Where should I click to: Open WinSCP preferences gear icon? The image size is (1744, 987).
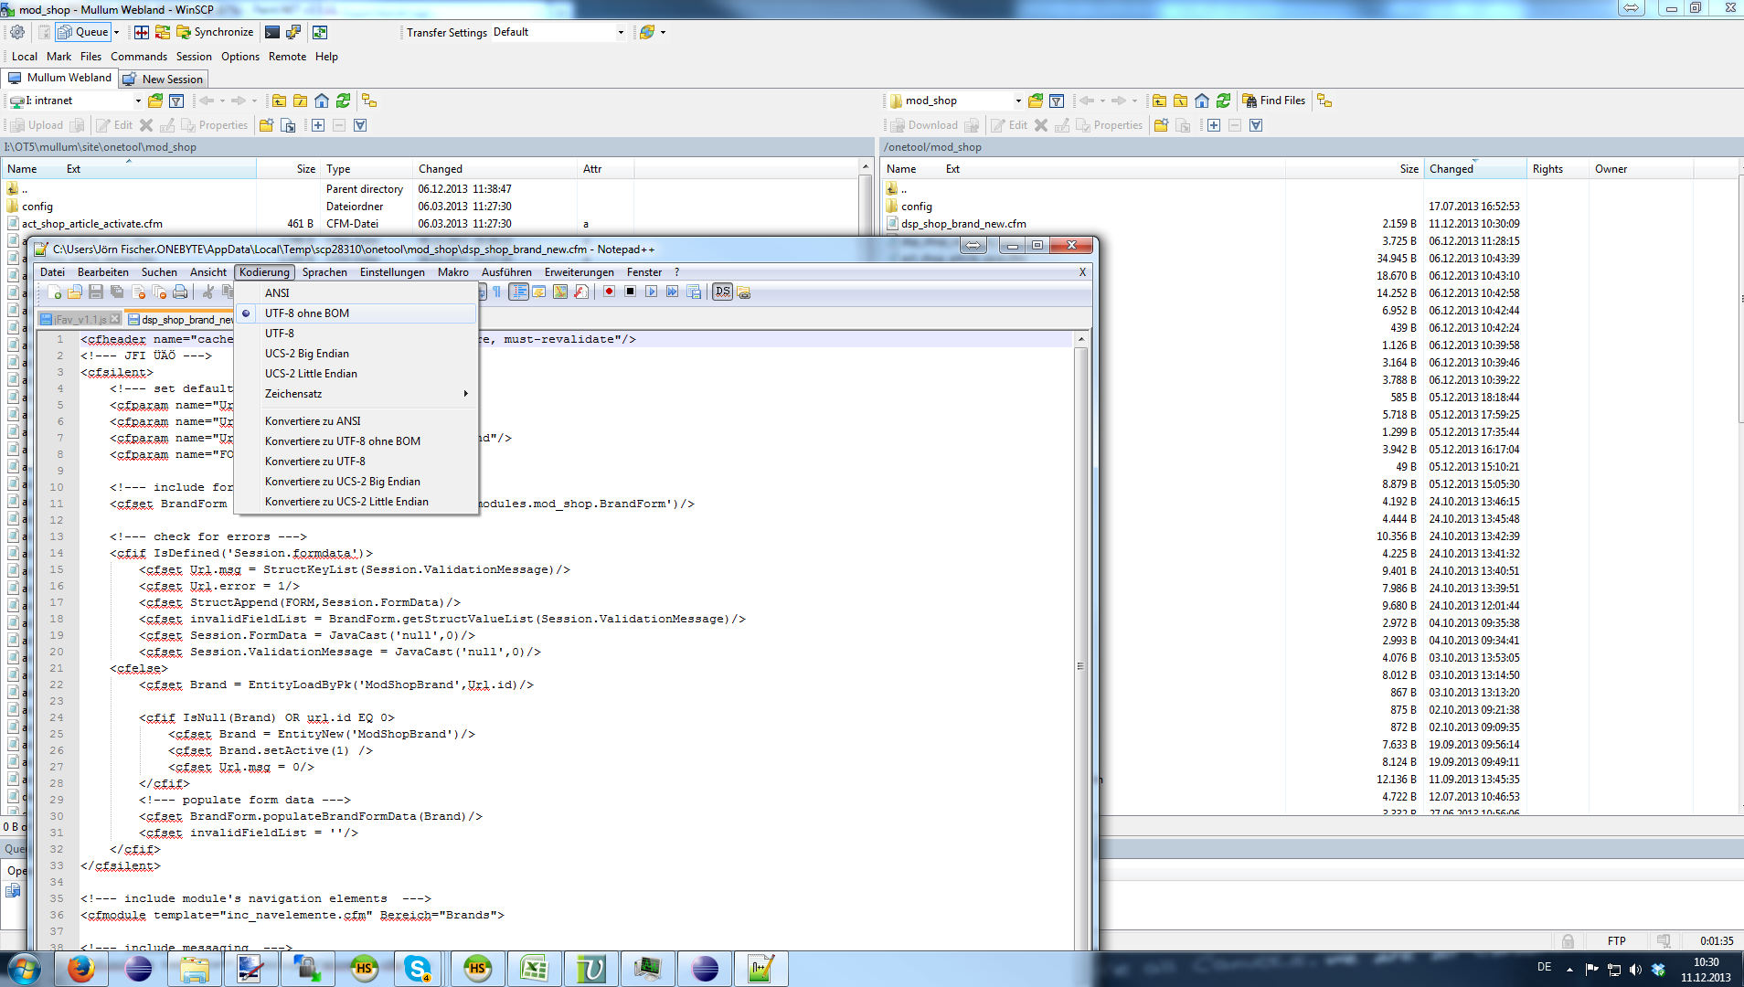17,32
